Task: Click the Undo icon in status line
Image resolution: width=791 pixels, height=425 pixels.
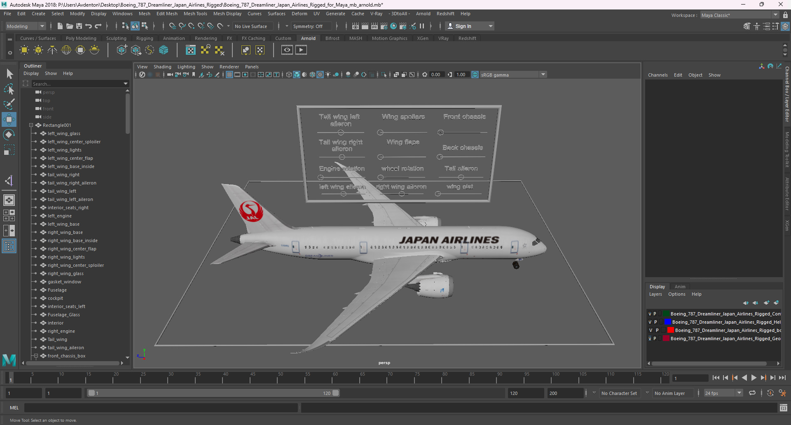Action: 89,26
